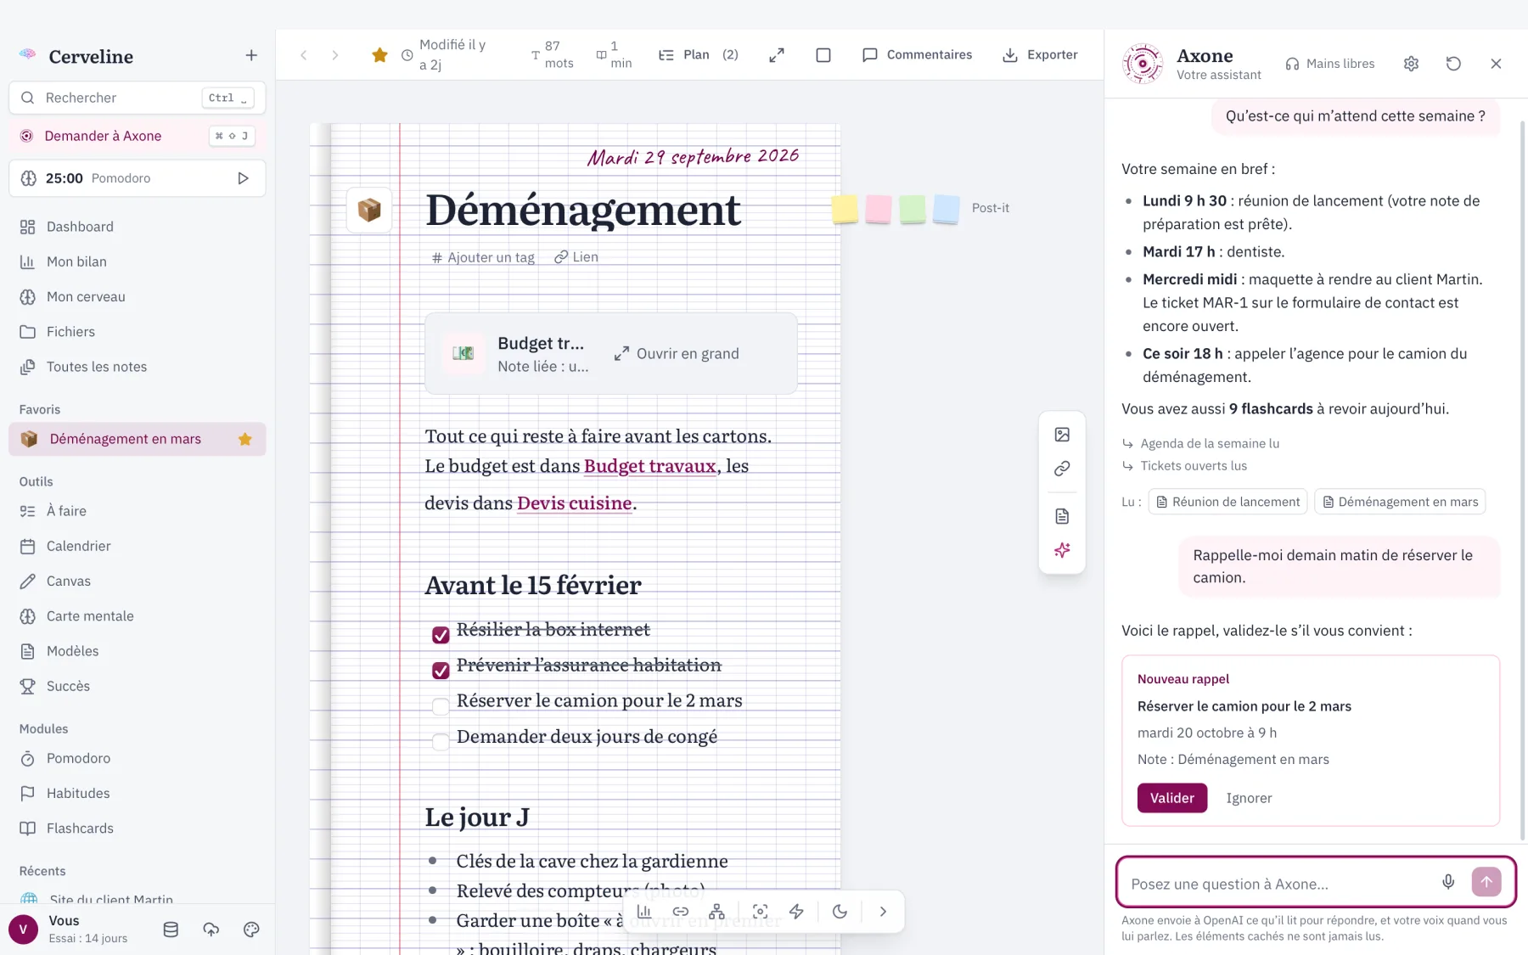
Task: Click the Rechercher search field
Action: coord(137,98)
